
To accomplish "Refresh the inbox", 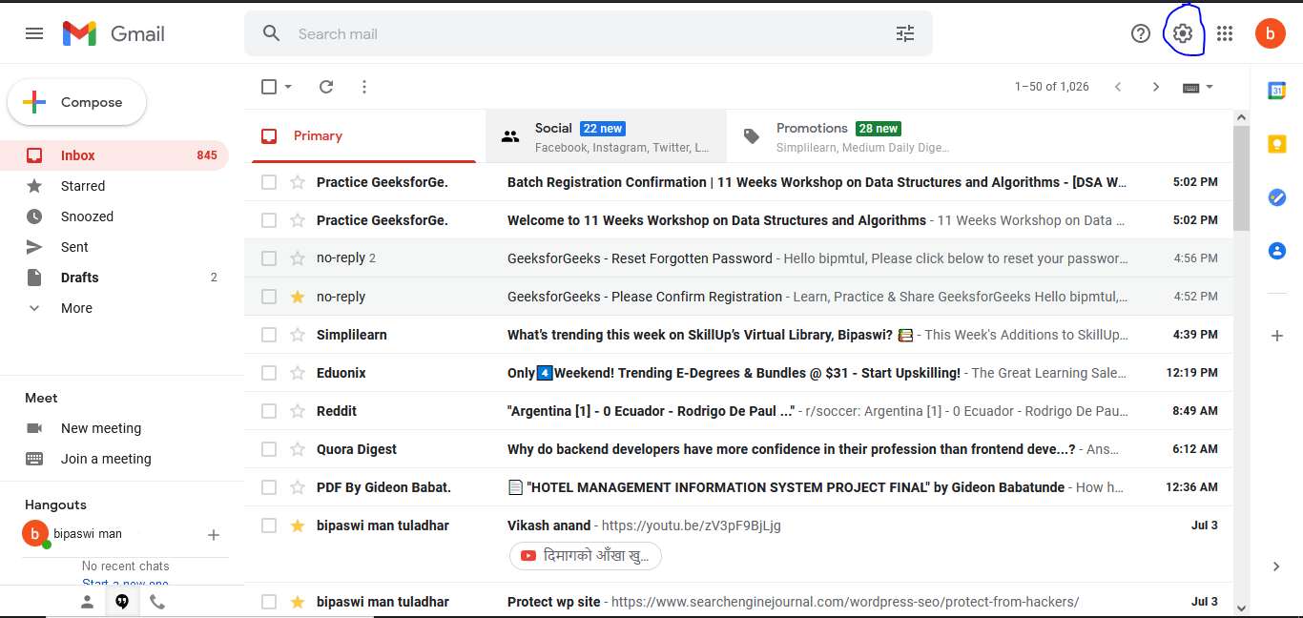I will click(326, 87).
